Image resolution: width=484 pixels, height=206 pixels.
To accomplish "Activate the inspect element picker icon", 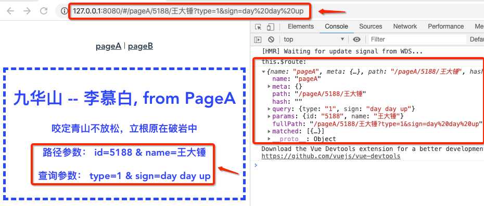I will (258, 27).
